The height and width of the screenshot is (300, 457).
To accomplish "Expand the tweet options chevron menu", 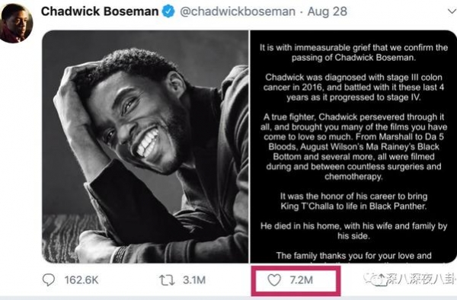I will (452, 11).
